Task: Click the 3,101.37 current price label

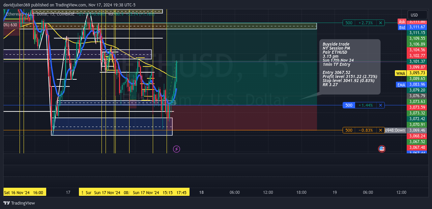Action: [x=417, y=61]
